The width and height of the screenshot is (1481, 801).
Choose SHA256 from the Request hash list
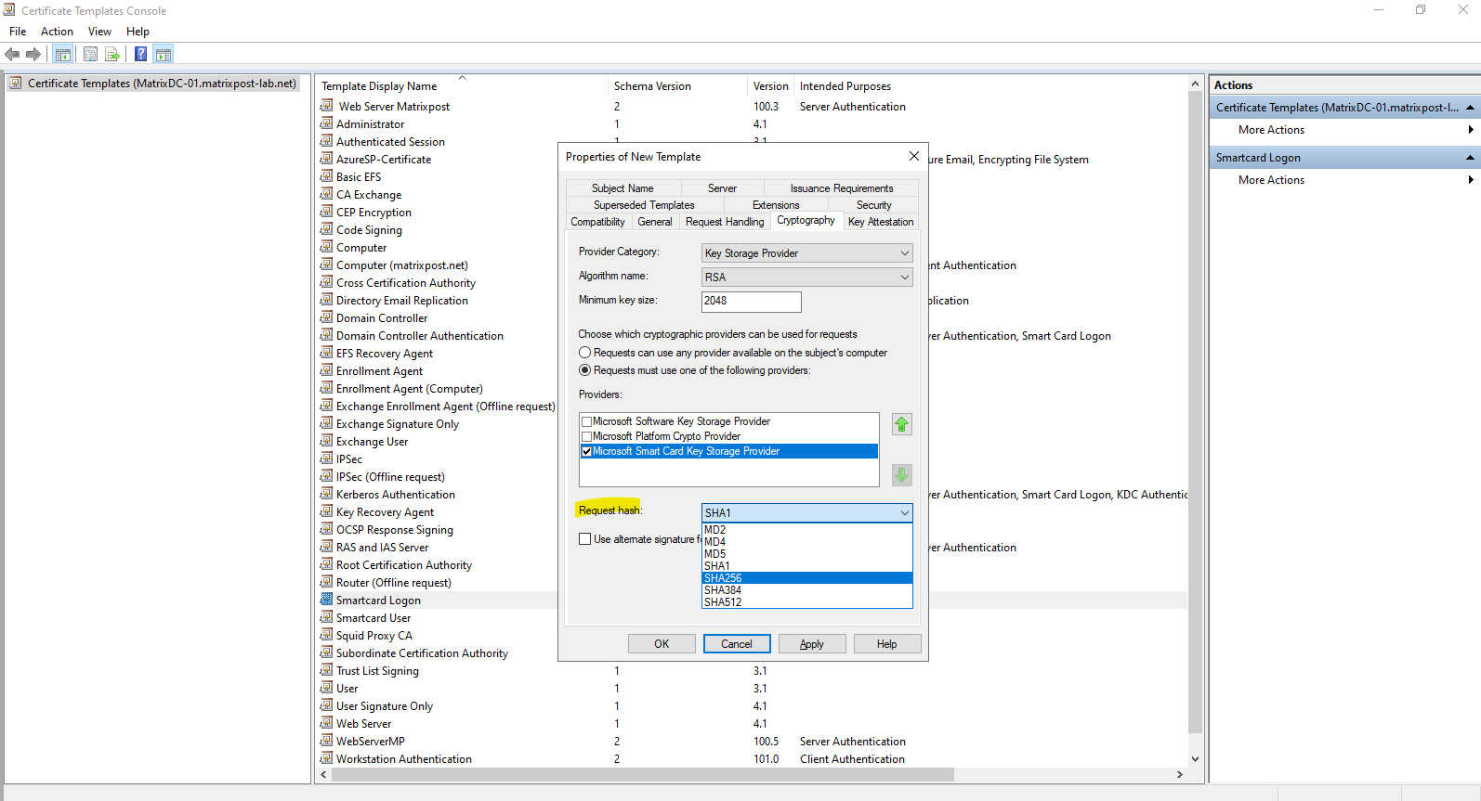[807, 578]
